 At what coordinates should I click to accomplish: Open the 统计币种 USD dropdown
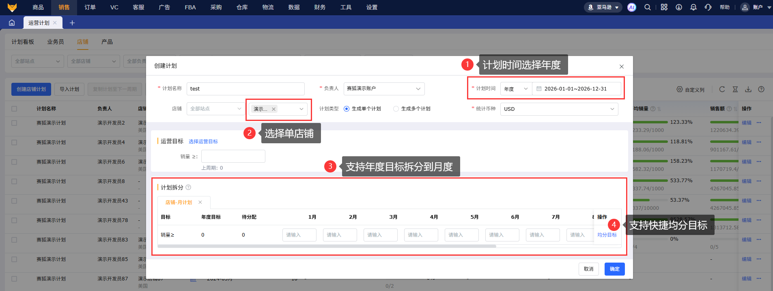pyautogui.click(x=559, y=109)
